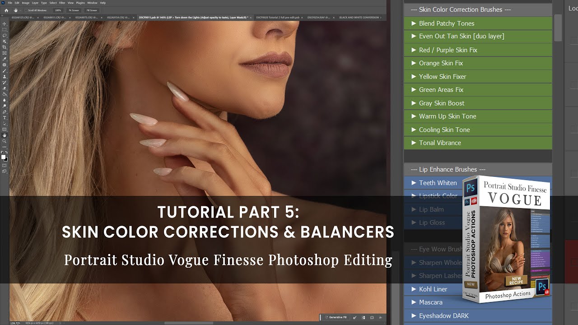
Task: Reset default foreground and background colors
Action: (3, 153)
